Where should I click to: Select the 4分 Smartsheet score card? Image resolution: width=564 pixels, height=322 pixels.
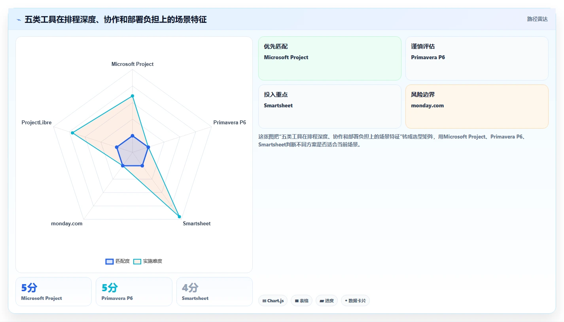pyautogui.click(x=214, y=292)
